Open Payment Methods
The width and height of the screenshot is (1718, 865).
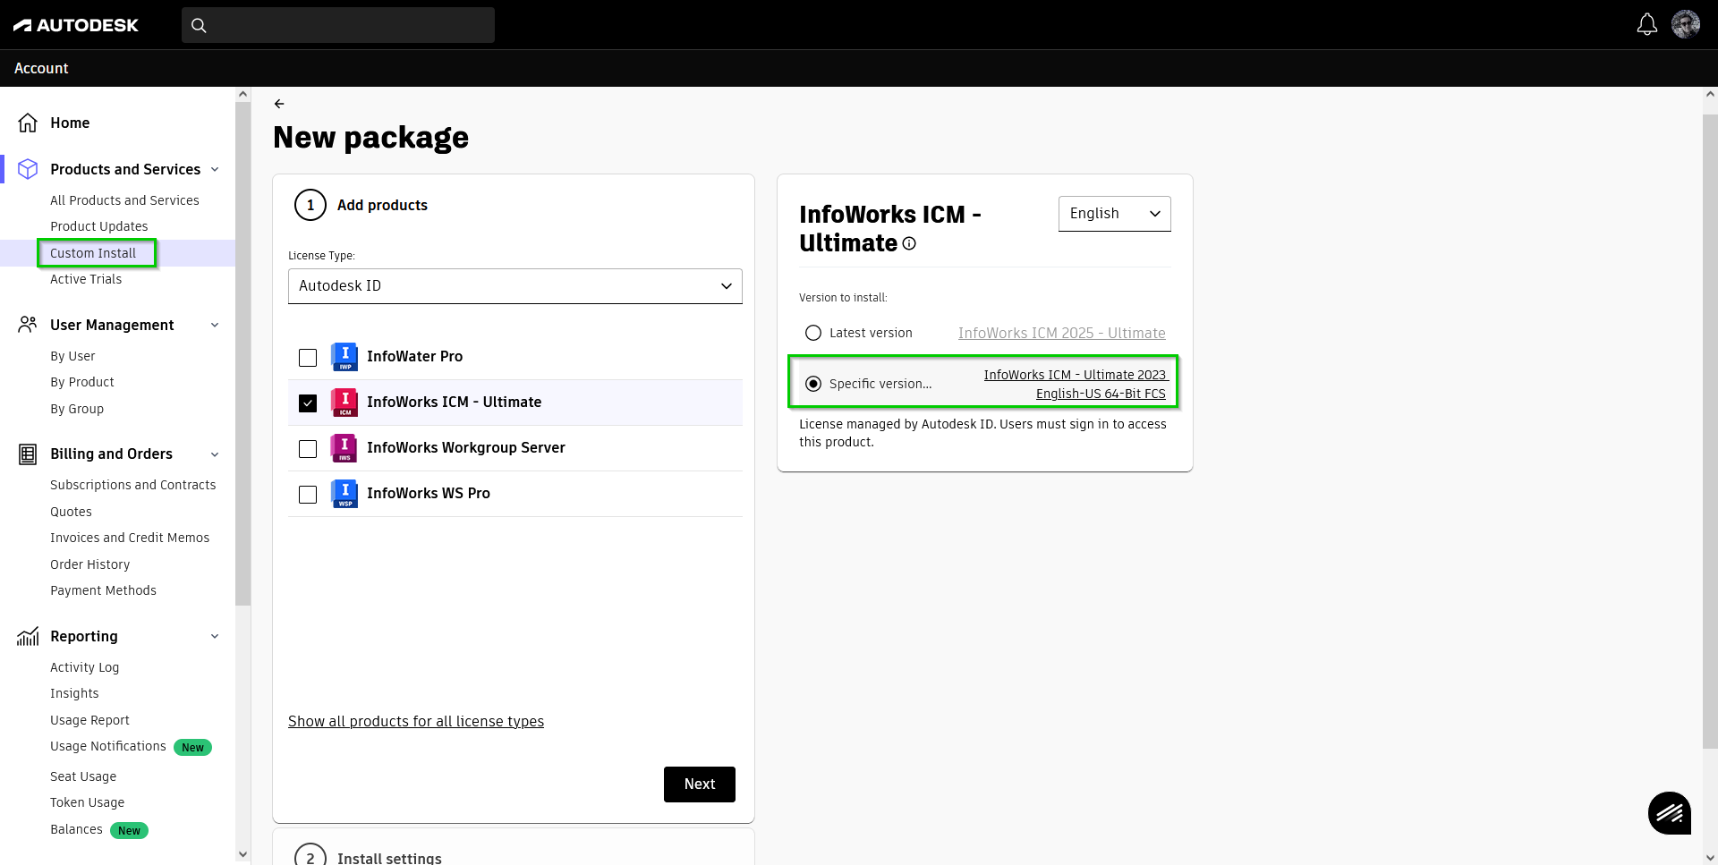point(103,590)
